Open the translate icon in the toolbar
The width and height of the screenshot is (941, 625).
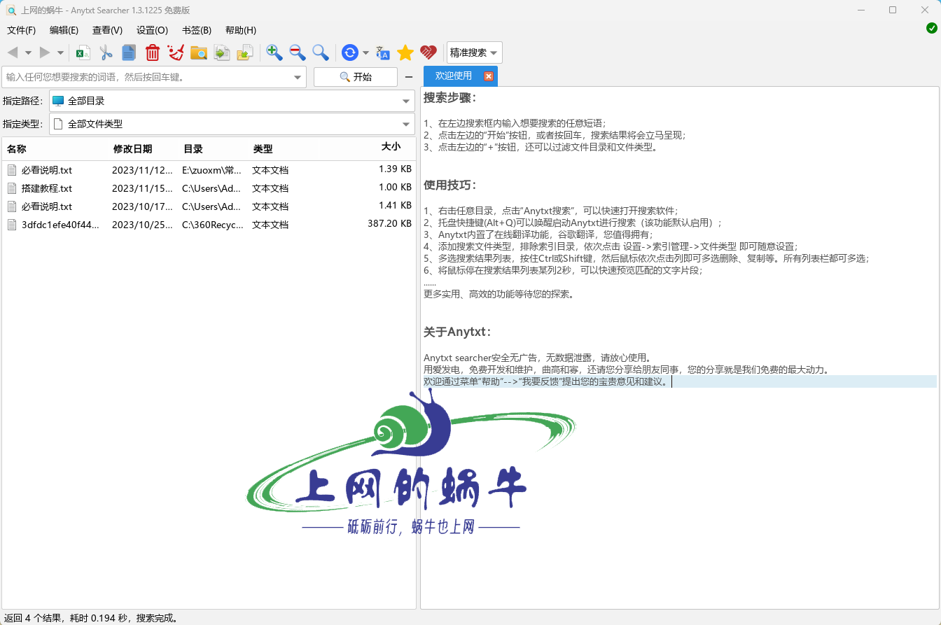(383, 52)
